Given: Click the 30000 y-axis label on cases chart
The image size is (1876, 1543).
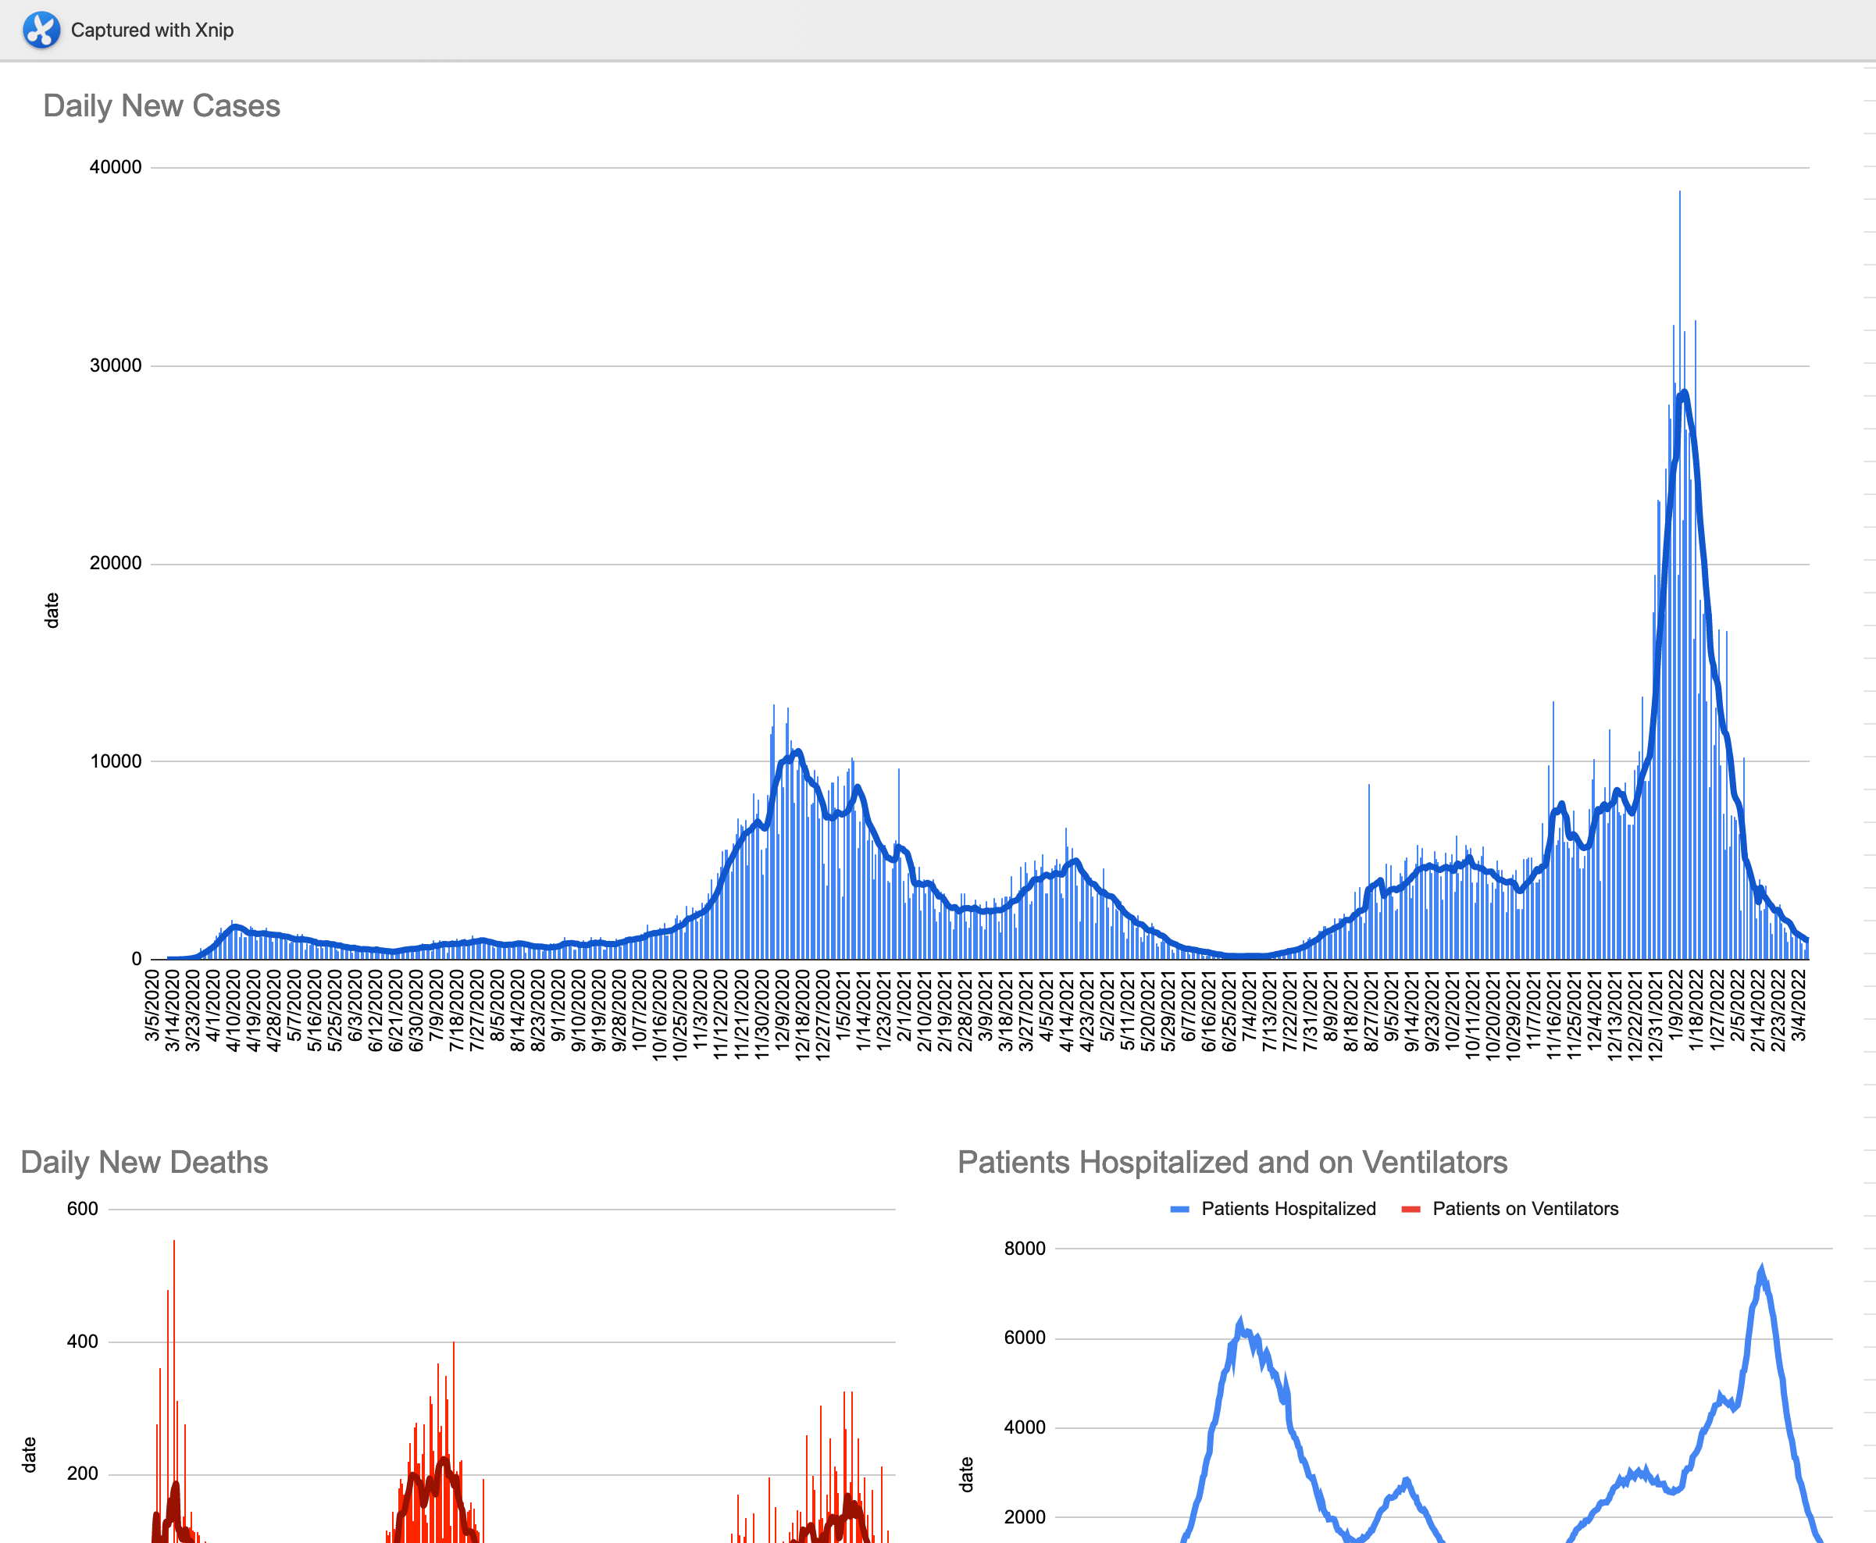Looking at the screenshot, I should tap(116, 365).
